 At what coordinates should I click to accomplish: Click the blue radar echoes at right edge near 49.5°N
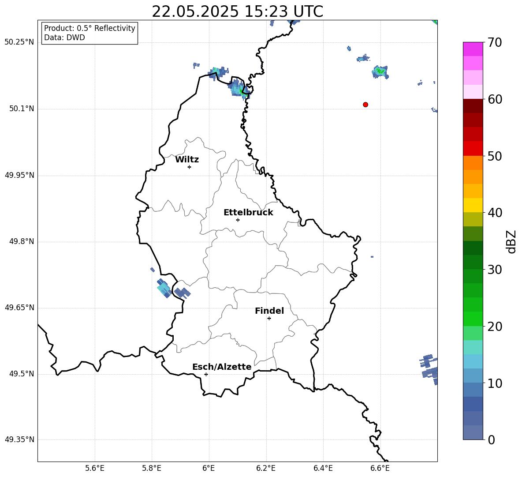click(x=429, y=369)
